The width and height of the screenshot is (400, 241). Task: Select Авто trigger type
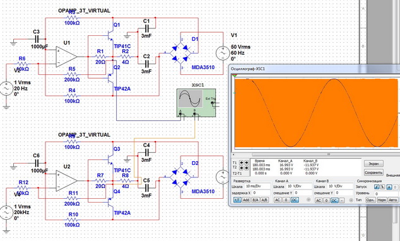tap(392, 200)
